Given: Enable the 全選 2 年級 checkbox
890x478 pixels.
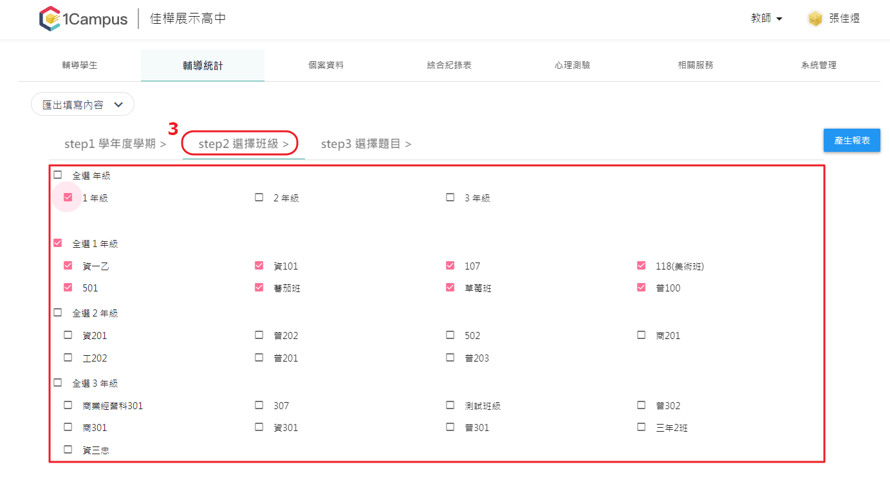Looking at the screenshot, I should click(58, 313).
